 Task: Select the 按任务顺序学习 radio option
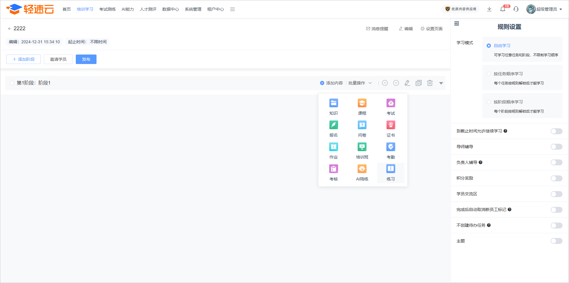[x=489, y=74]
